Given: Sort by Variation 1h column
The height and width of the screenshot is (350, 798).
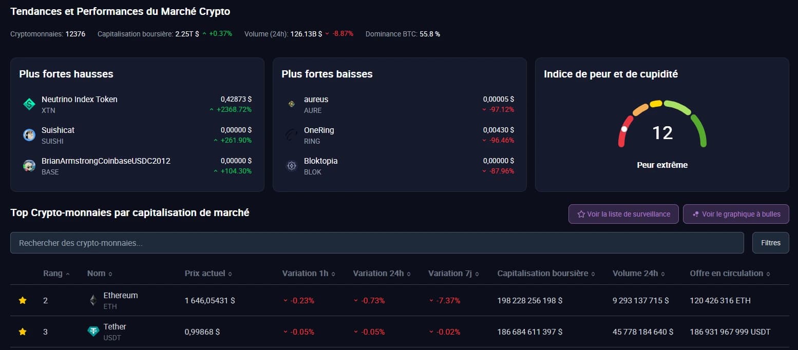Looking at the screenshot, I should (309, 273).
